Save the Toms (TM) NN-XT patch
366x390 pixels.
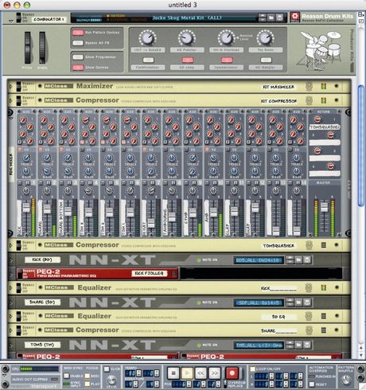pyautogui.click(x=307, y=345)
